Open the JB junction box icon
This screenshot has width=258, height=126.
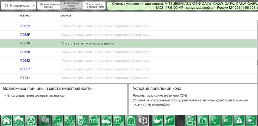(119, 120)
